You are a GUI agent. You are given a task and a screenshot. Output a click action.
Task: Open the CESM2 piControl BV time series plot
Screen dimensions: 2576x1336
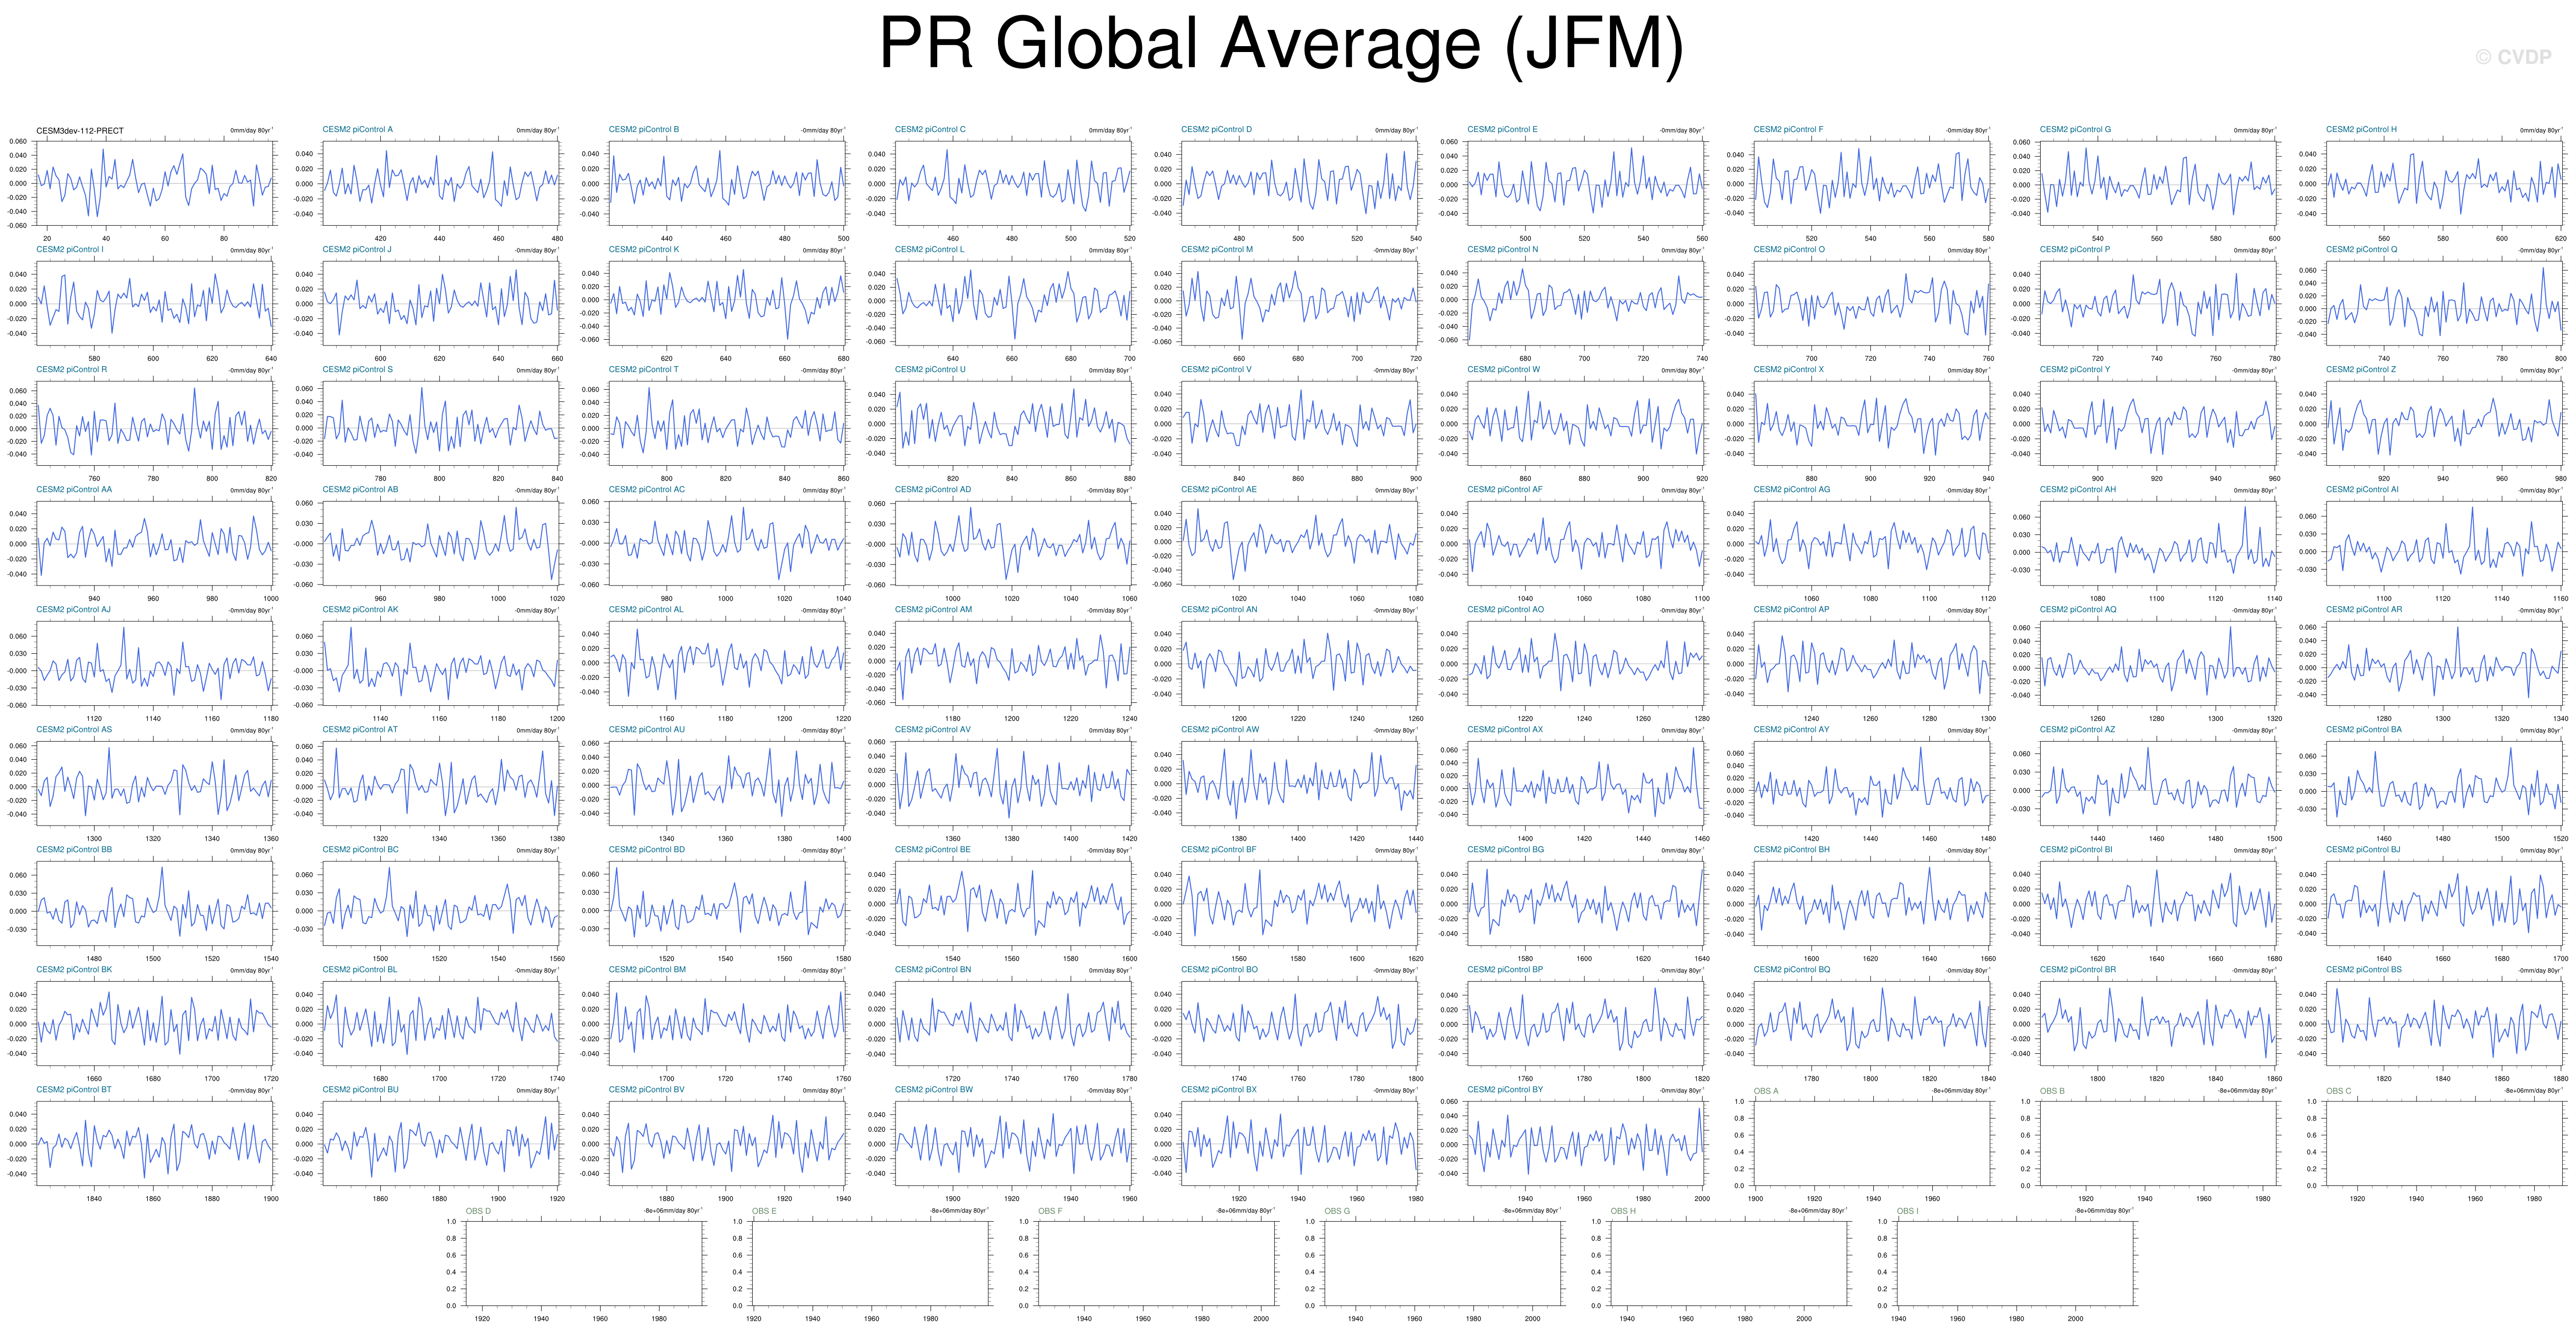pyautogui.click(x=727, y=1143)
